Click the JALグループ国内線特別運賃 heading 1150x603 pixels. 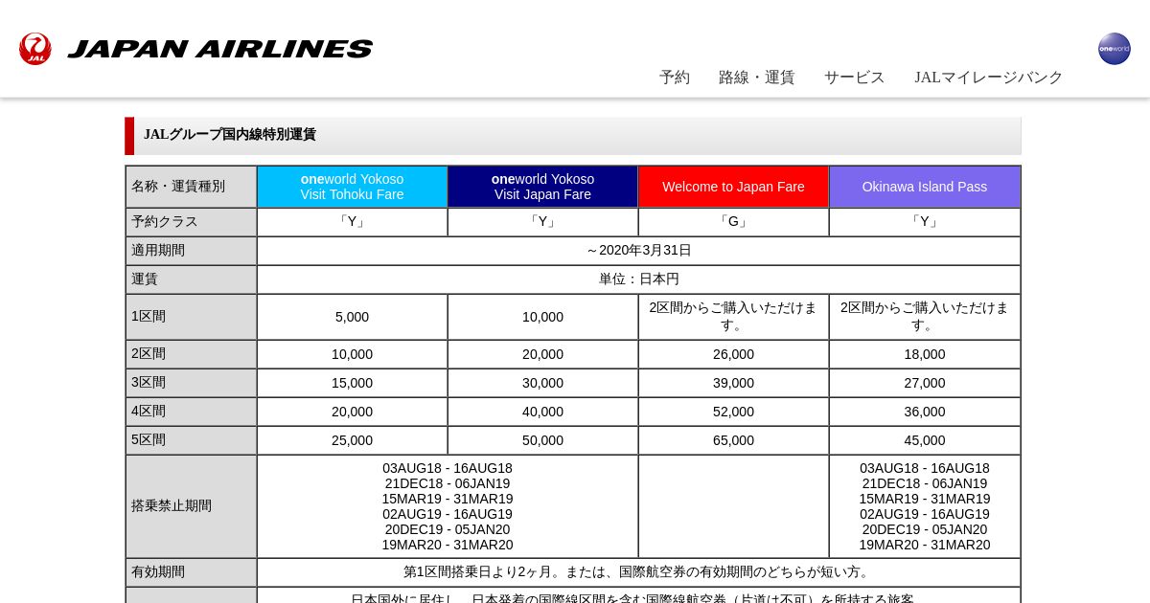[229, 135]
